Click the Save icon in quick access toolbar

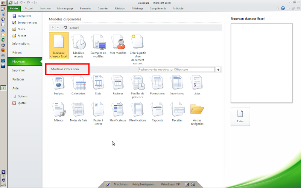16,3
